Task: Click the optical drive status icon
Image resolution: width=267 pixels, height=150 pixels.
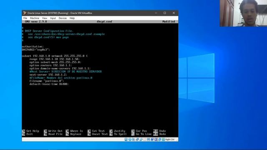Action: click(x=130, y=140)
